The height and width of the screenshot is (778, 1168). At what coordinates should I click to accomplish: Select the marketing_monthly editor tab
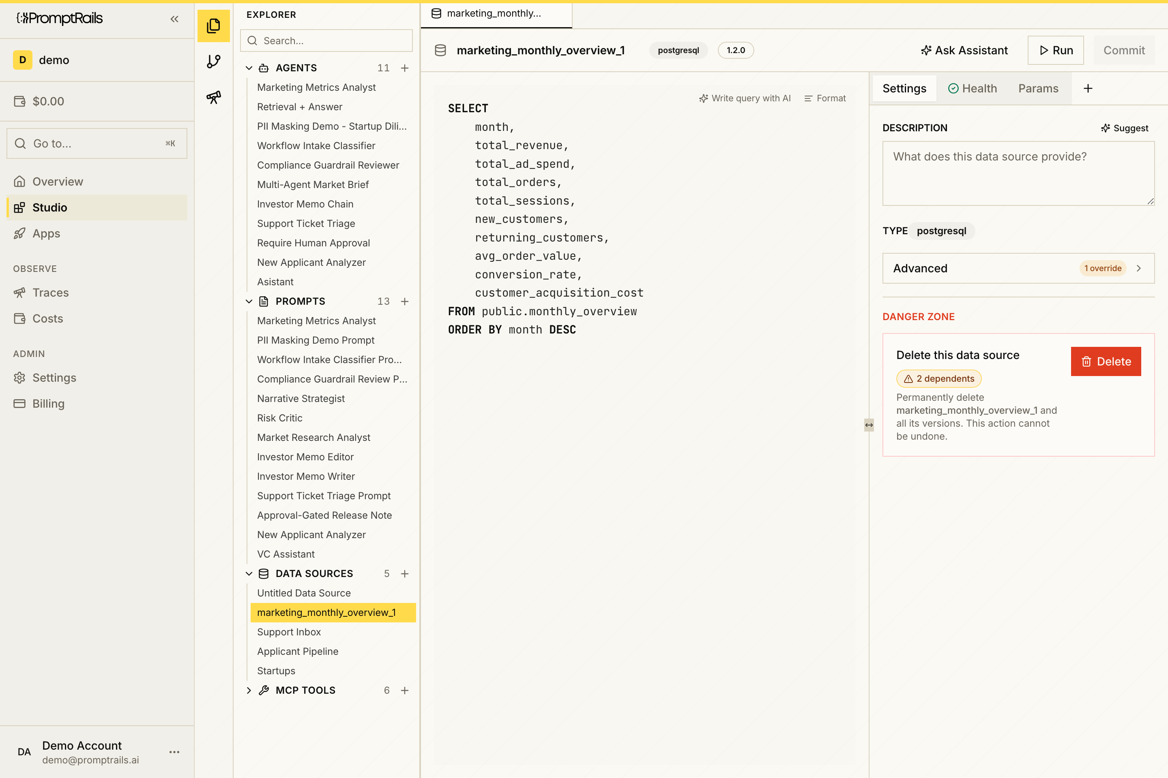(496, 14)
